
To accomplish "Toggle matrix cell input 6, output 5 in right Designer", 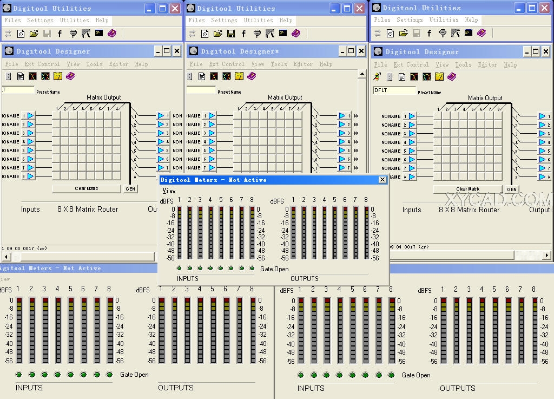I will pos(472,159).
